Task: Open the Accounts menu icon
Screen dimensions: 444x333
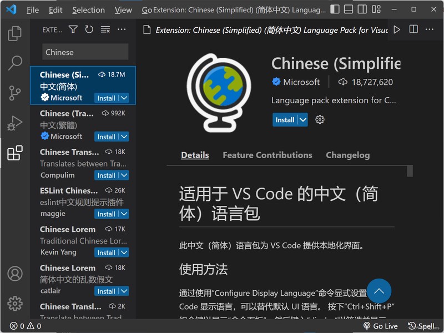Action: (x=15, y=274)
